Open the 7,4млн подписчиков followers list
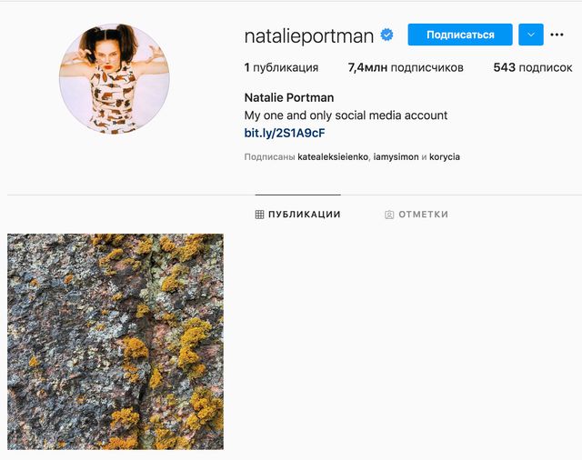The height and width of the screenshot is (460, 582). (x=406, y=67)
